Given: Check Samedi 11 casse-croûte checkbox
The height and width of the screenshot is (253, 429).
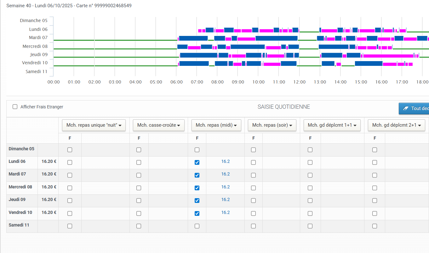Looking at the screenshot, I should point(139,226).
